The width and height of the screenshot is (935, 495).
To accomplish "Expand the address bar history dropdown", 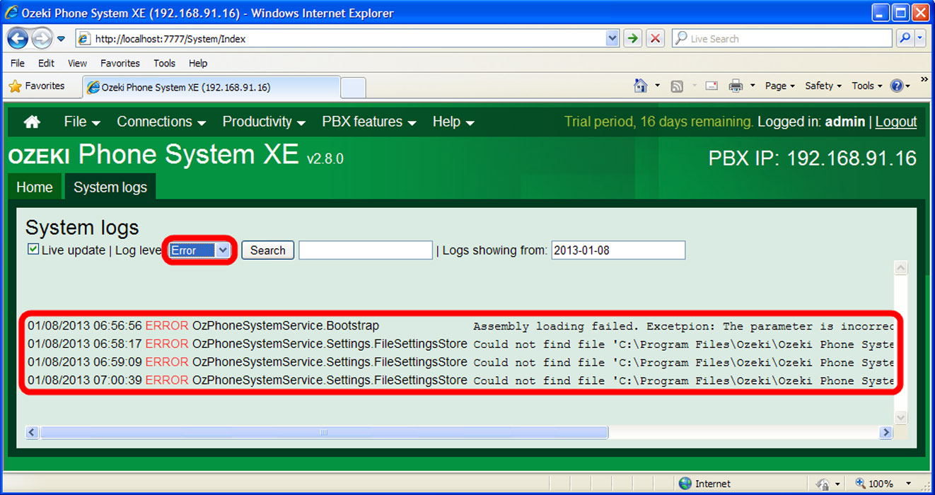I will [x=612, y=39].
